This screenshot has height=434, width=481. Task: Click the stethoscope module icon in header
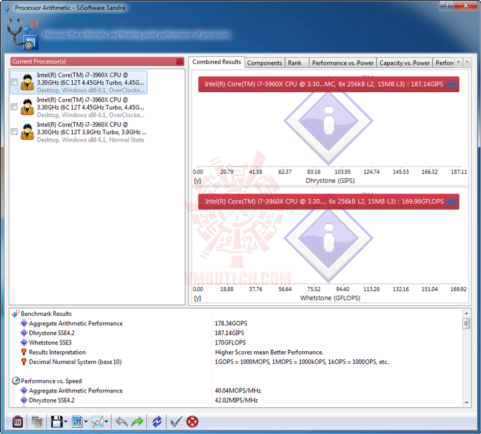23,33
